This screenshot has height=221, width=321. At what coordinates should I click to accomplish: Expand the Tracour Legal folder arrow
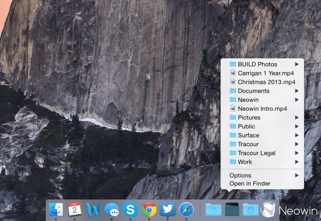point(296,153)
